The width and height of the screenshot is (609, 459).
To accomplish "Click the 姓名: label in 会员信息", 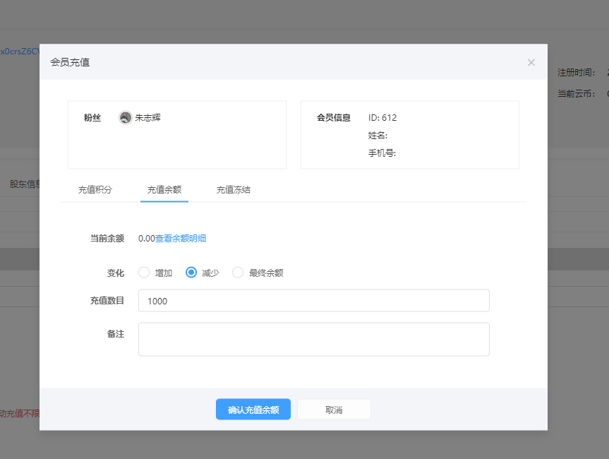I will tap(378, 136).
